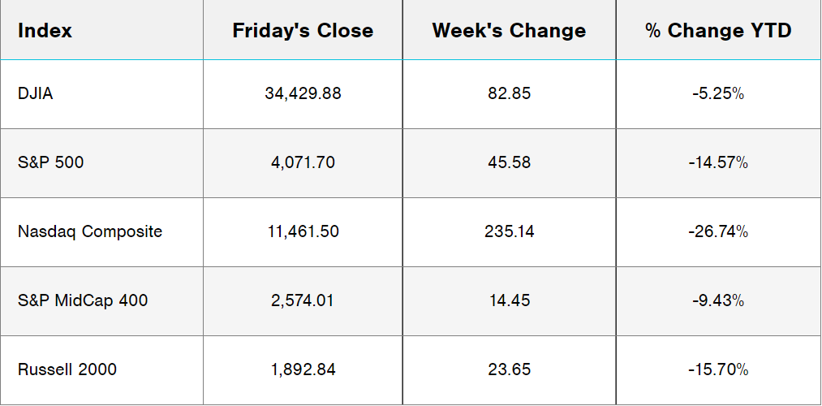Select the DJIA row label
Screen dimensions: 822x406
pyautogui.click(x=35, y=93)
